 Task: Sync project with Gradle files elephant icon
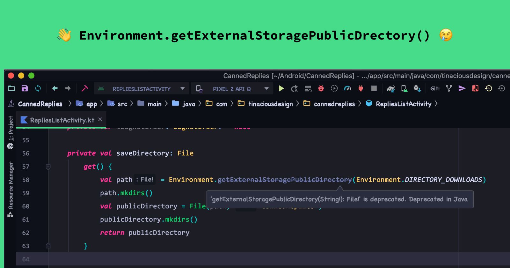coord(391,88)
